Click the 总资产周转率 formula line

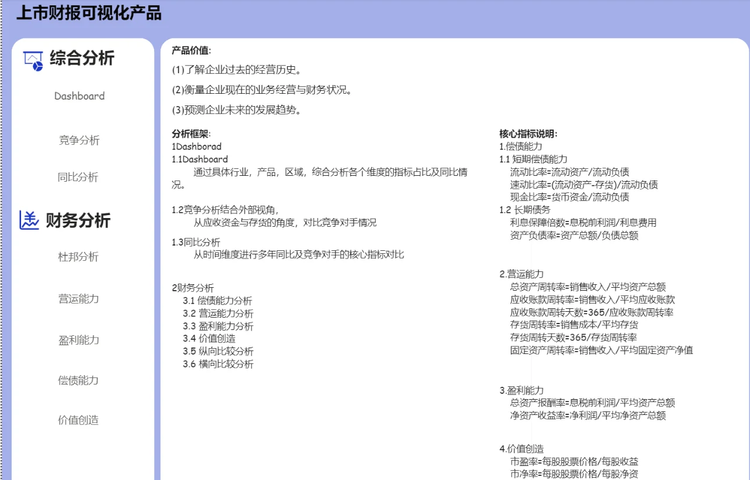pos(588,287)
